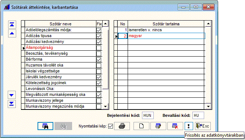Click the No cell with value 2
The width and height of the screenshot is (245, 140).
122,36
